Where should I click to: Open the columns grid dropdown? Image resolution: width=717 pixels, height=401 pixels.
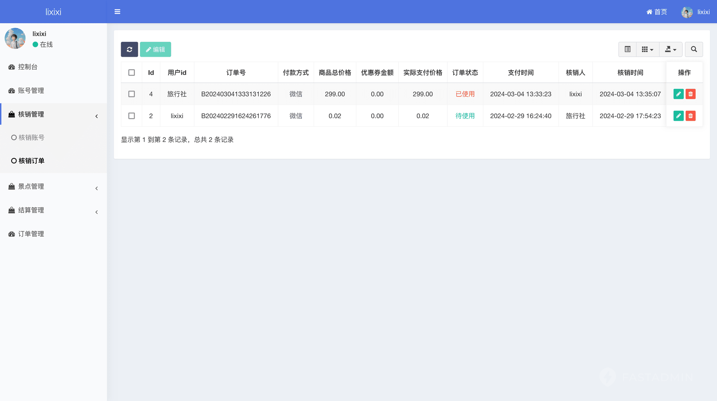click(x=647, y=49)
